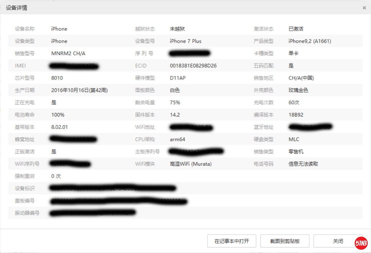Click the MNRM2 CH/A sales model value
371x253 pixels.
click(68, 53)
